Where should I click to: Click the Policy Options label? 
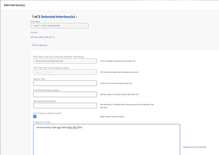40,45
